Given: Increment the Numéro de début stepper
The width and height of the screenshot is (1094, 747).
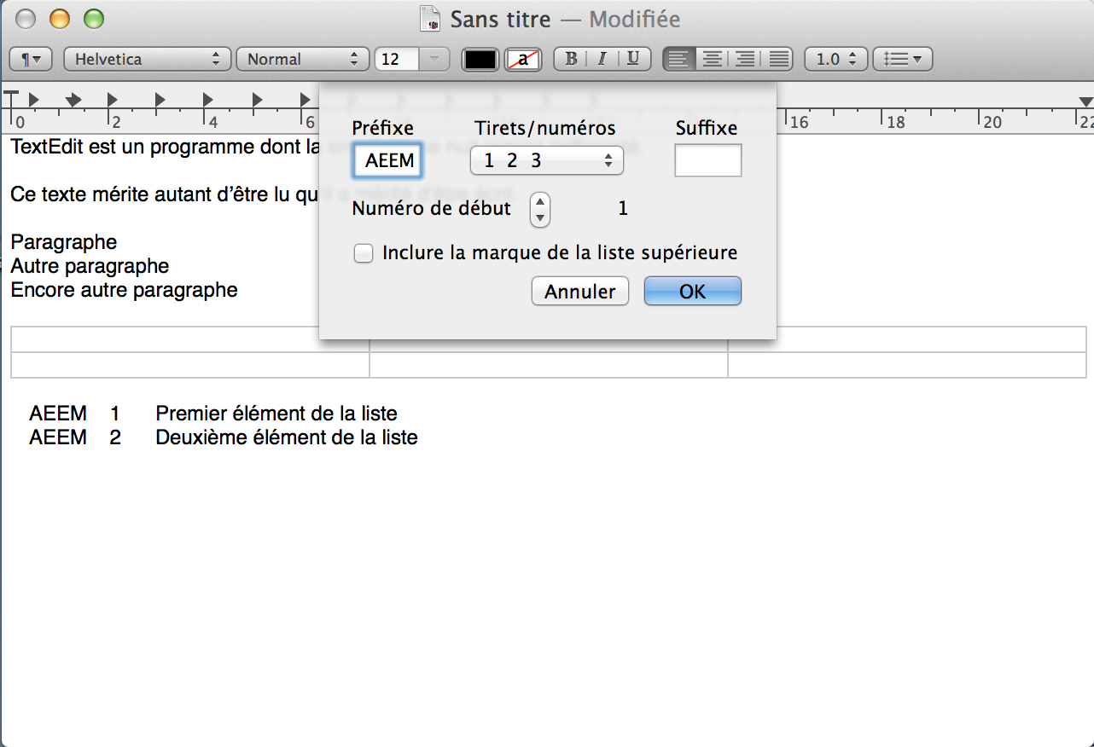Looking at the screenshot, I should pyautogui.click(x=539, y=202).
